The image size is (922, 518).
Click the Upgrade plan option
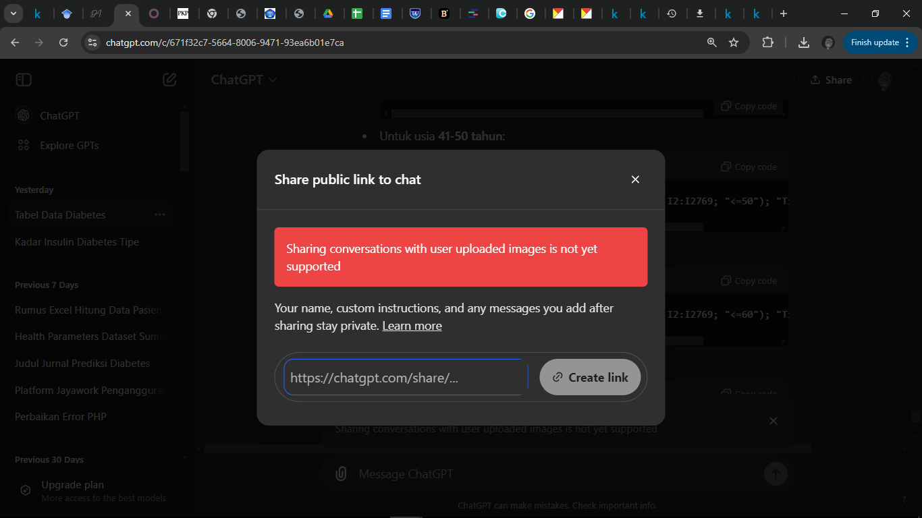[x=72, y=485]
